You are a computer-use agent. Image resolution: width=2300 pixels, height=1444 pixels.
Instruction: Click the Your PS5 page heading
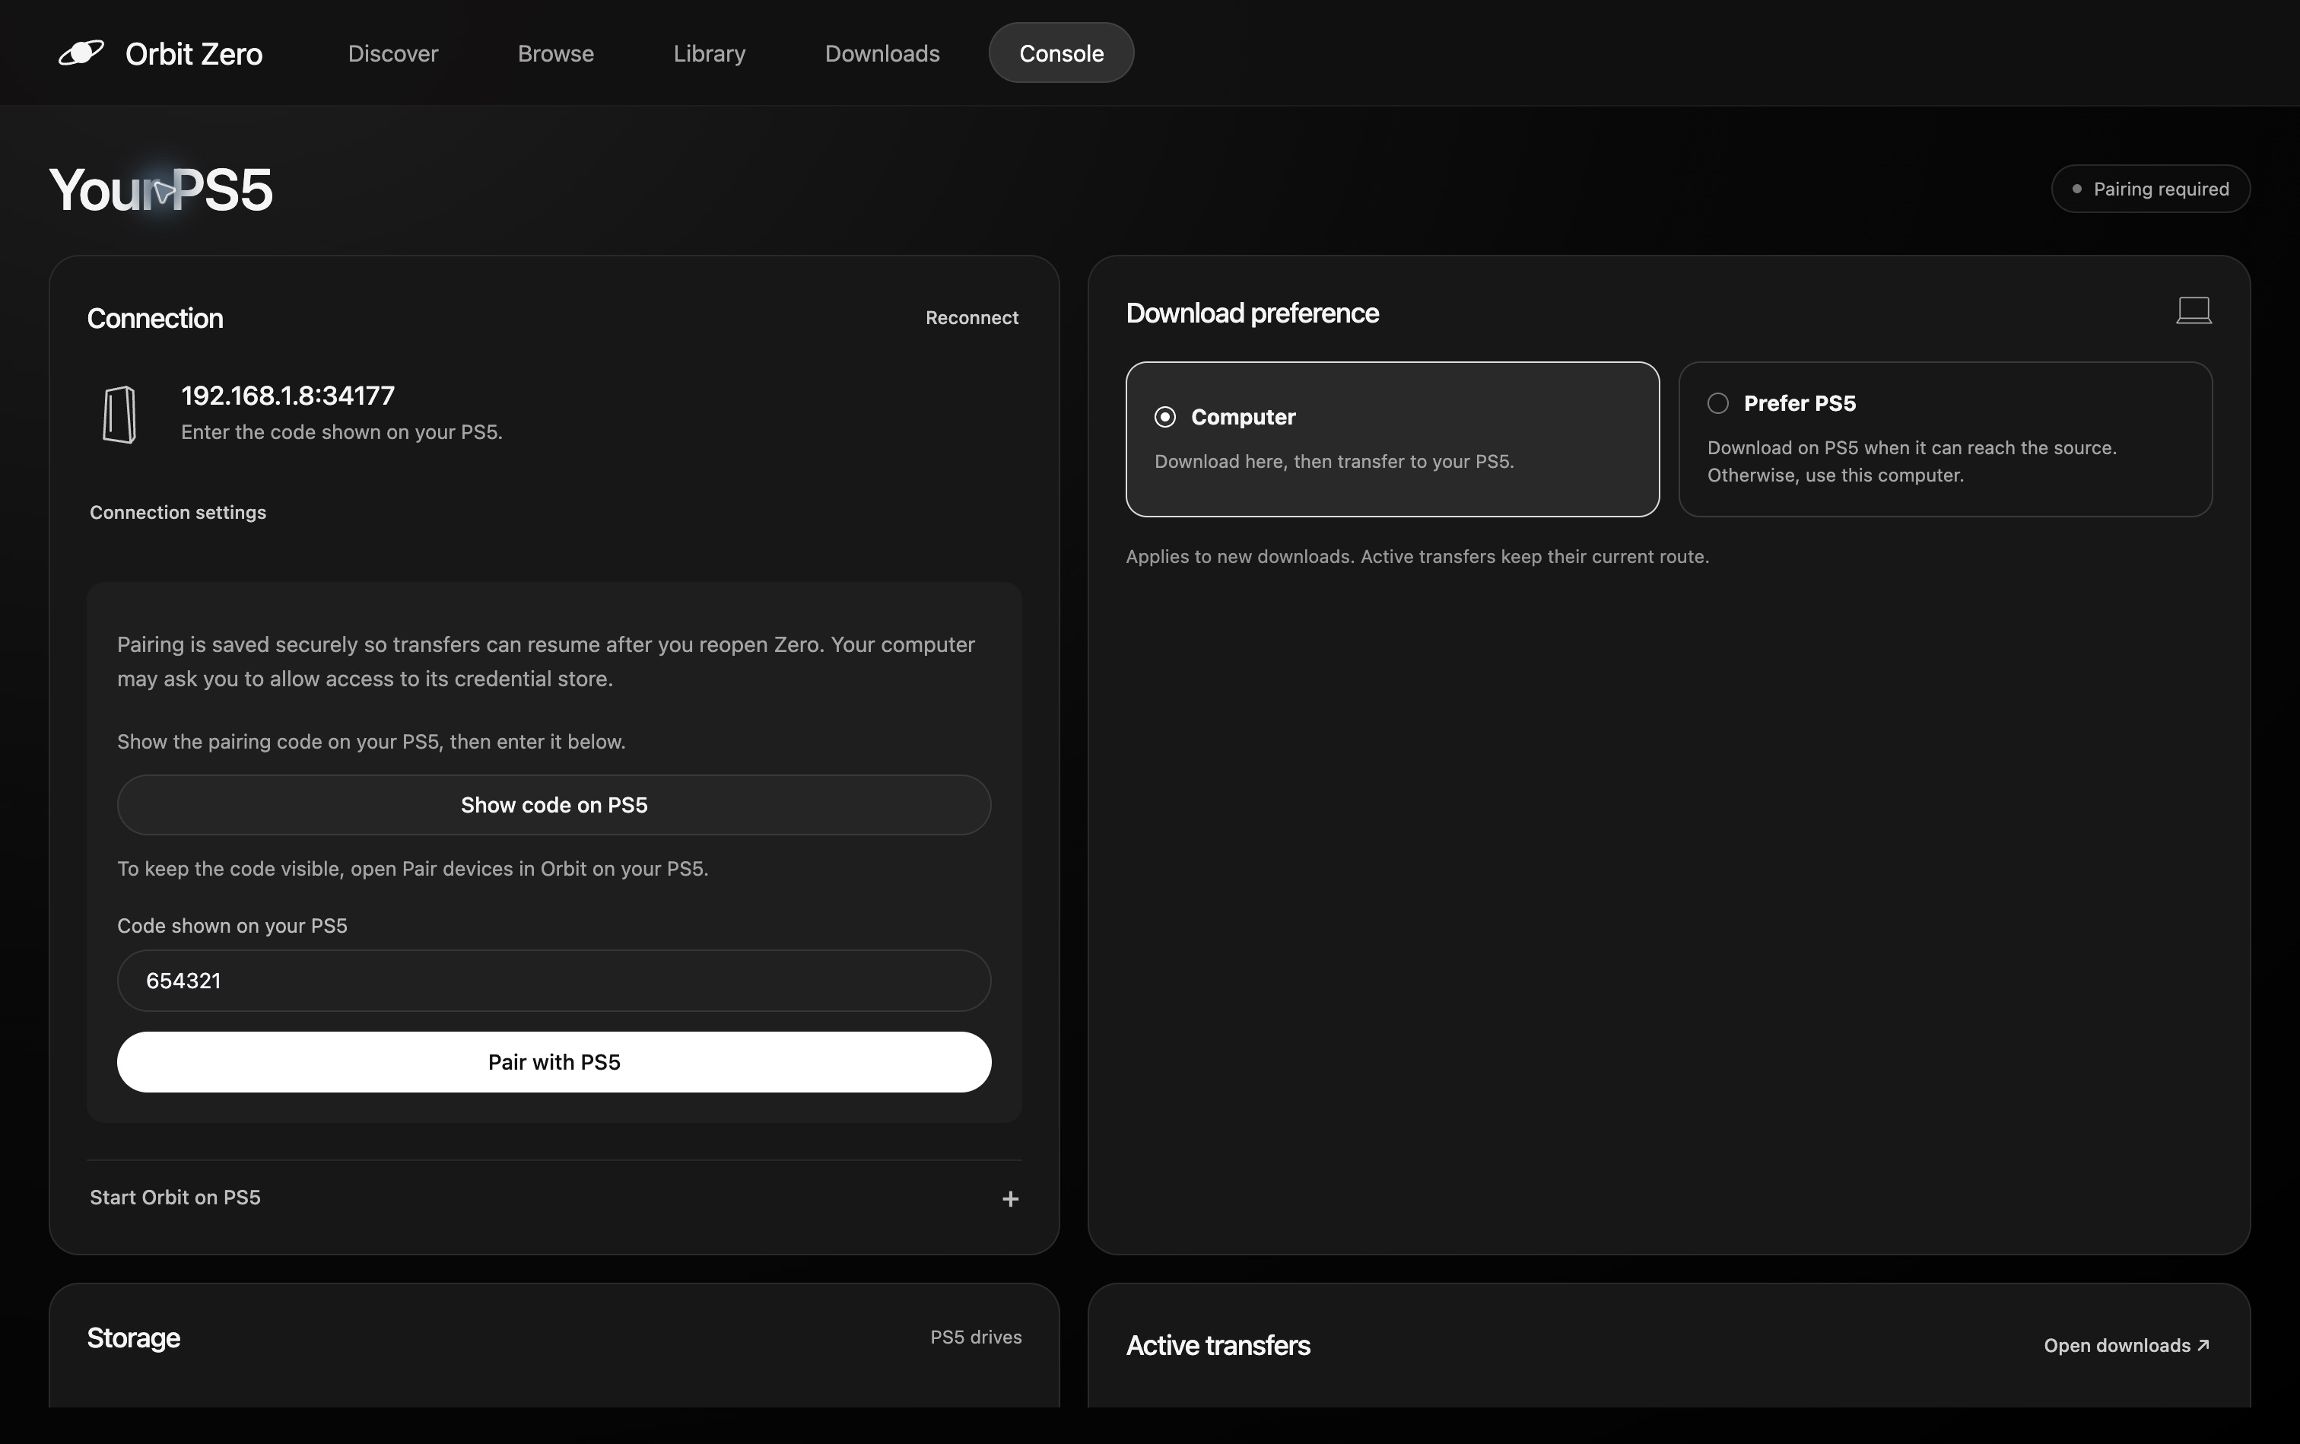[x=160, y=189]
